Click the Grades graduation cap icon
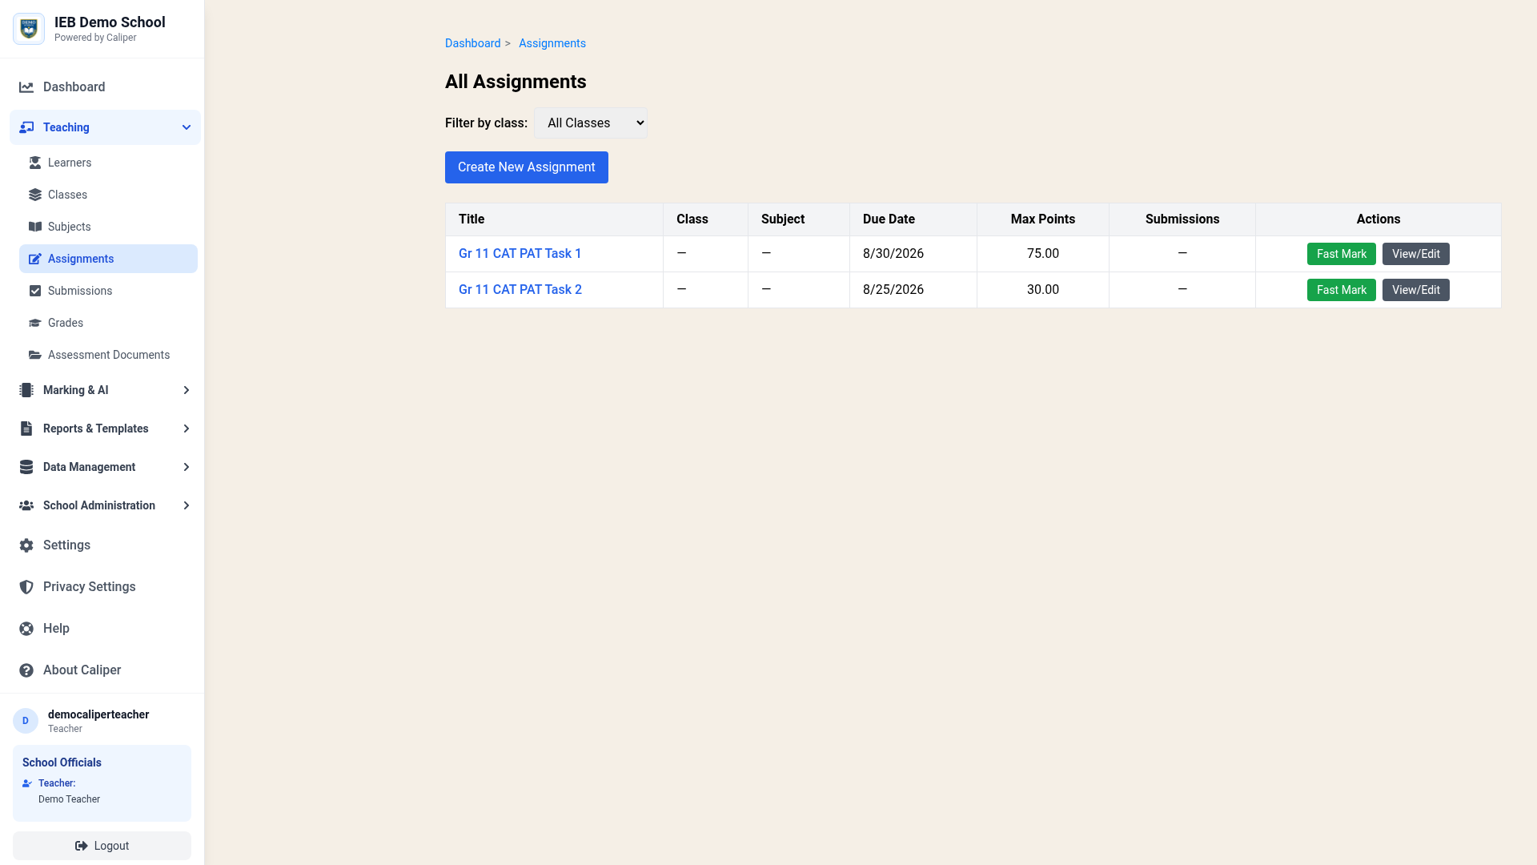The height and width of the screenshot is (865, 1537). pyautogui.click(x=35, y=323)
